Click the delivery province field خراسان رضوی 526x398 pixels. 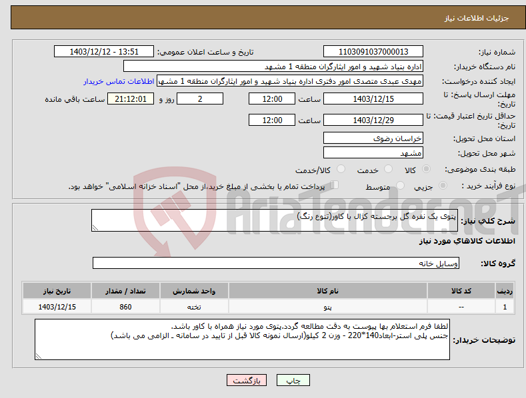click(x=373, y=138)
